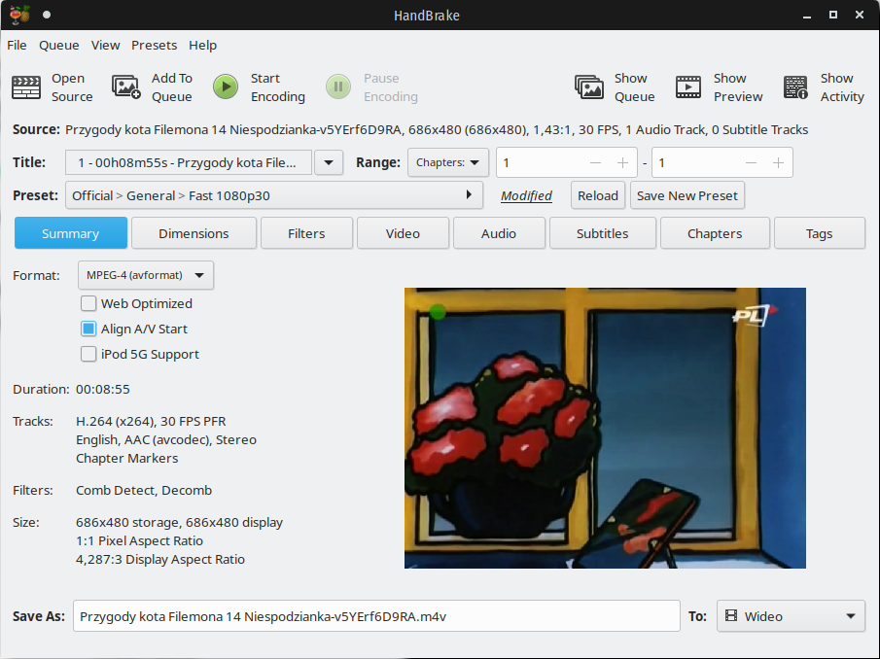Expand the Preset selection menu
Viewport: 880px width, 659px height.
point(274,195)
